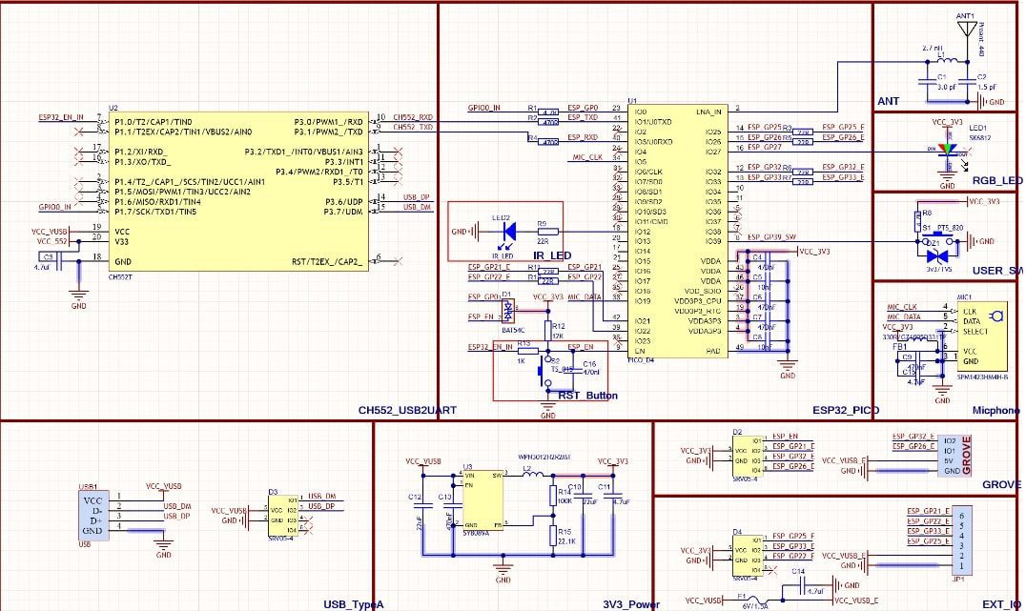This screenshot has height=611, width=1026.
Task: Select the SK6812 RGB LED symbol LED1
Action: (946, 148)
